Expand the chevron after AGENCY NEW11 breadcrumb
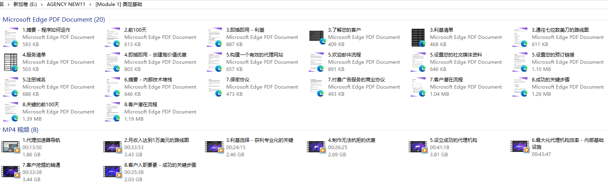Screen dimensions: 608x184 (x=91, y=4)
